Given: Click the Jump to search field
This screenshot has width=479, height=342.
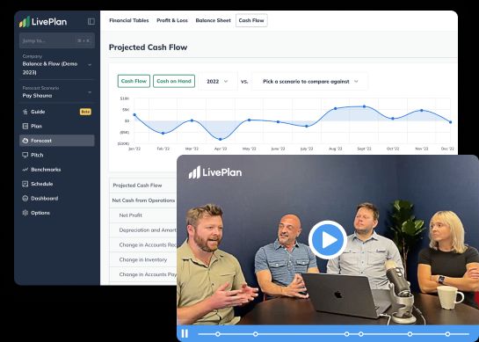Looking at the screenshot, I should point(57,40).
